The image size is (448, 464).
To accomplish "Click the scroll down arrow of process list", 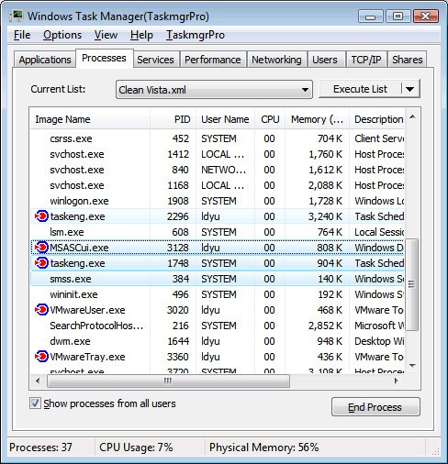I will click(x=412, y=365).
